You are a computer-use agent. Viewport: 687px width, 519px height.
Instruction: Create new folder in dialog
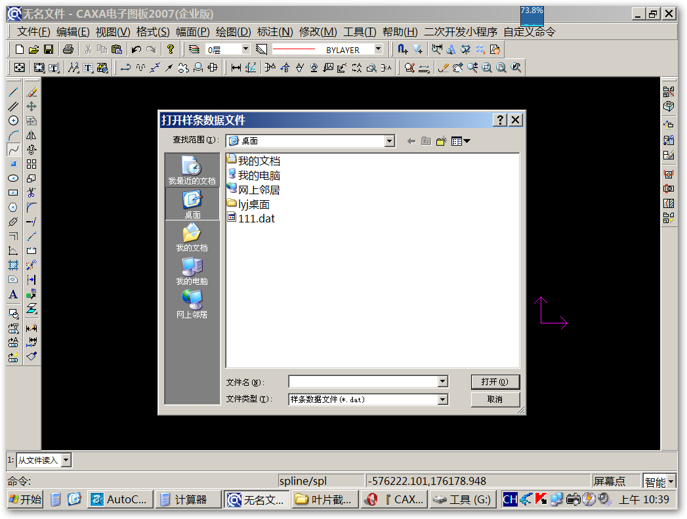441,141
